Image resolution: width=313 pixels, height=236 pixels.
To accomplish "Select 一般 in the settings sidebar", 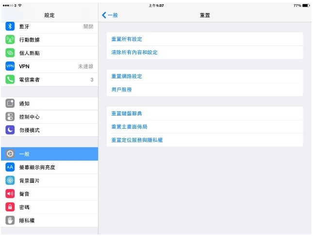I will click(x=49, y=154).
